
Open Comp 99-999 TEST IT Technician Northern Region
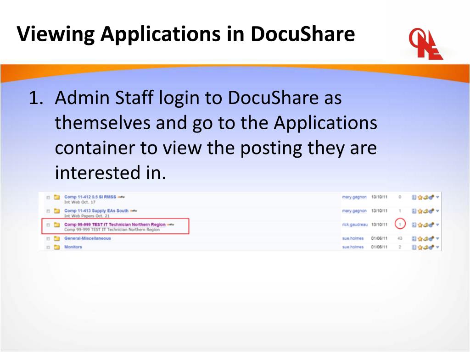115,225
